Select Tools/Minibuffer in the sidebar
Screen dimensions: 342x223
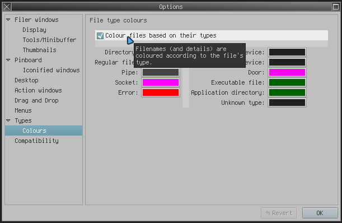[x=49, y=40]
